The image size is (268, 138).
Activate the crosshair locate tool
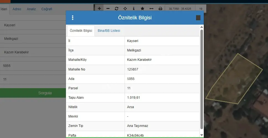(125, 8)
